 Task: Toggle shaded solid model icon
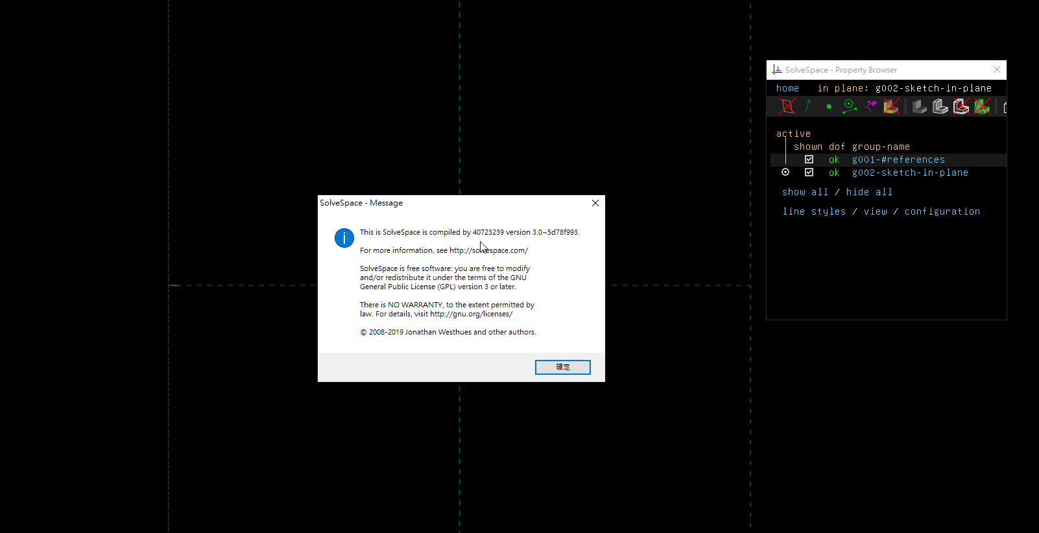pos(919,106)
